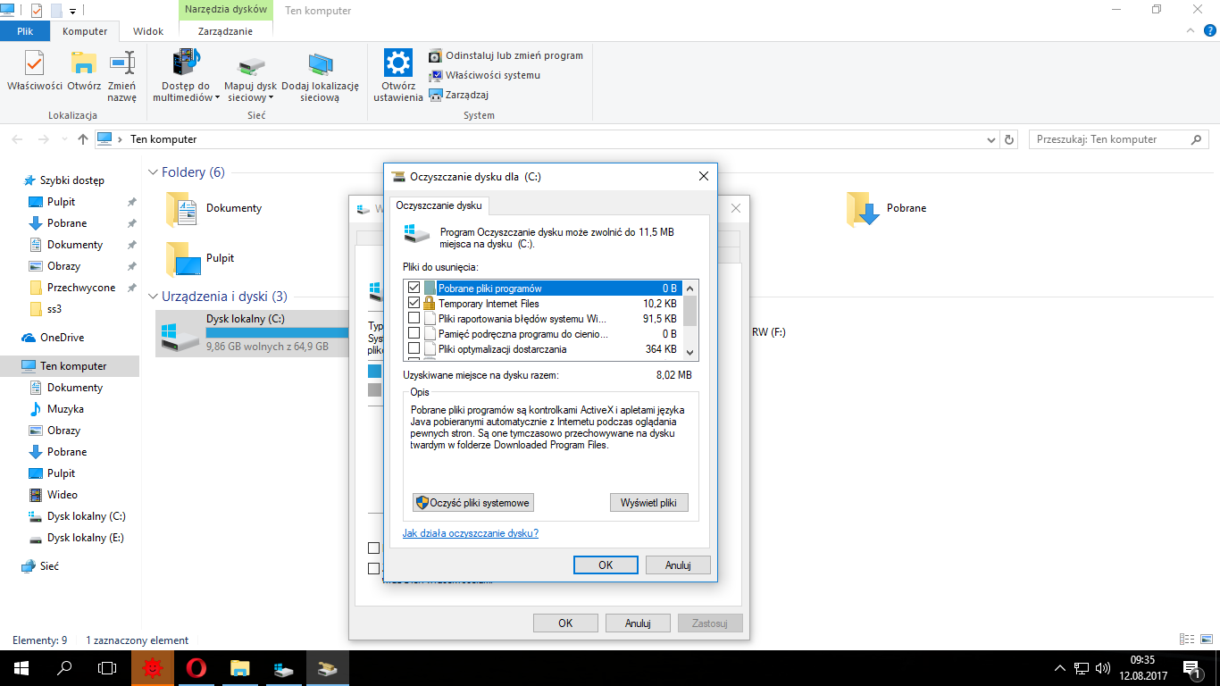
Task: Open the address bar history dropdown
Action: click(x=990, y=139)
